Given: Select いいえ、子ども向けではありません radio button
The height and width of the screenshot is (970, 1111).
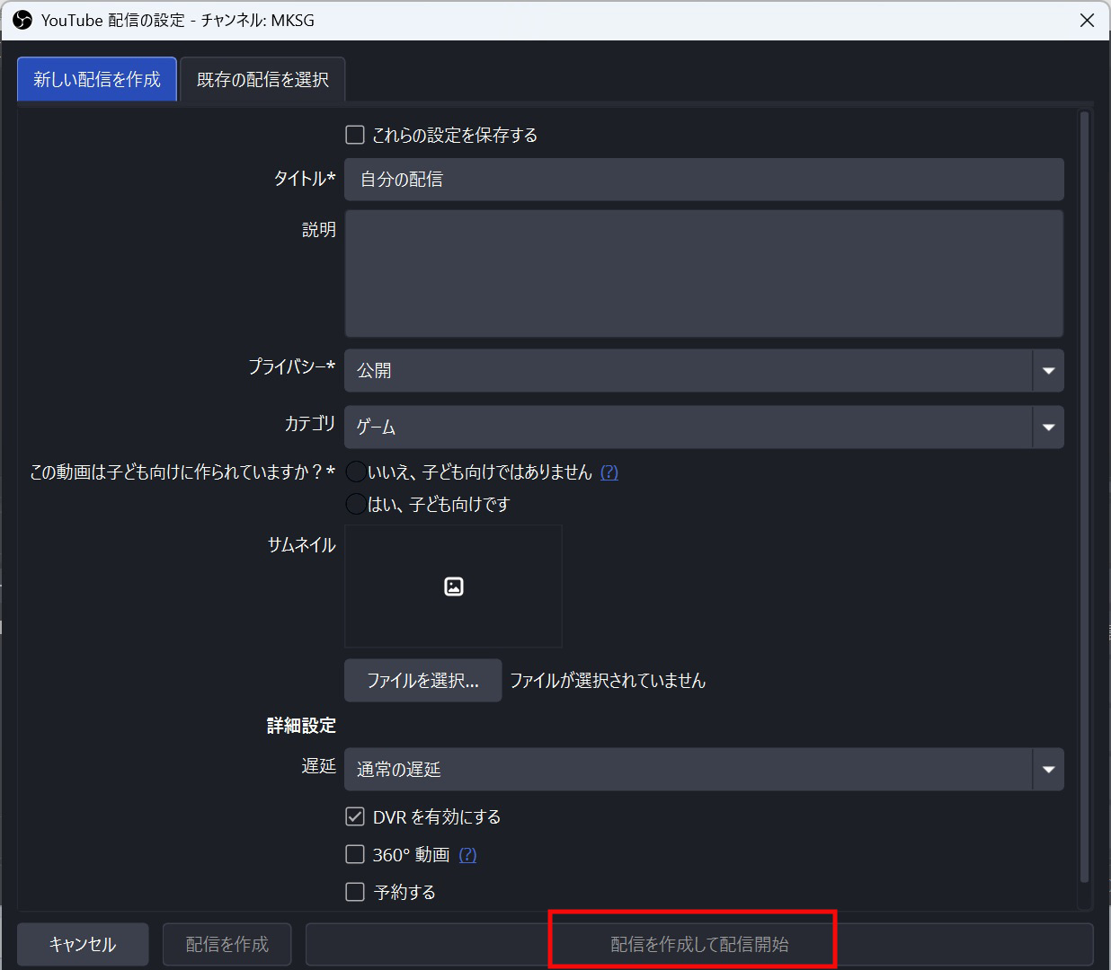Looking at the screenshot, I should [357, 472].
